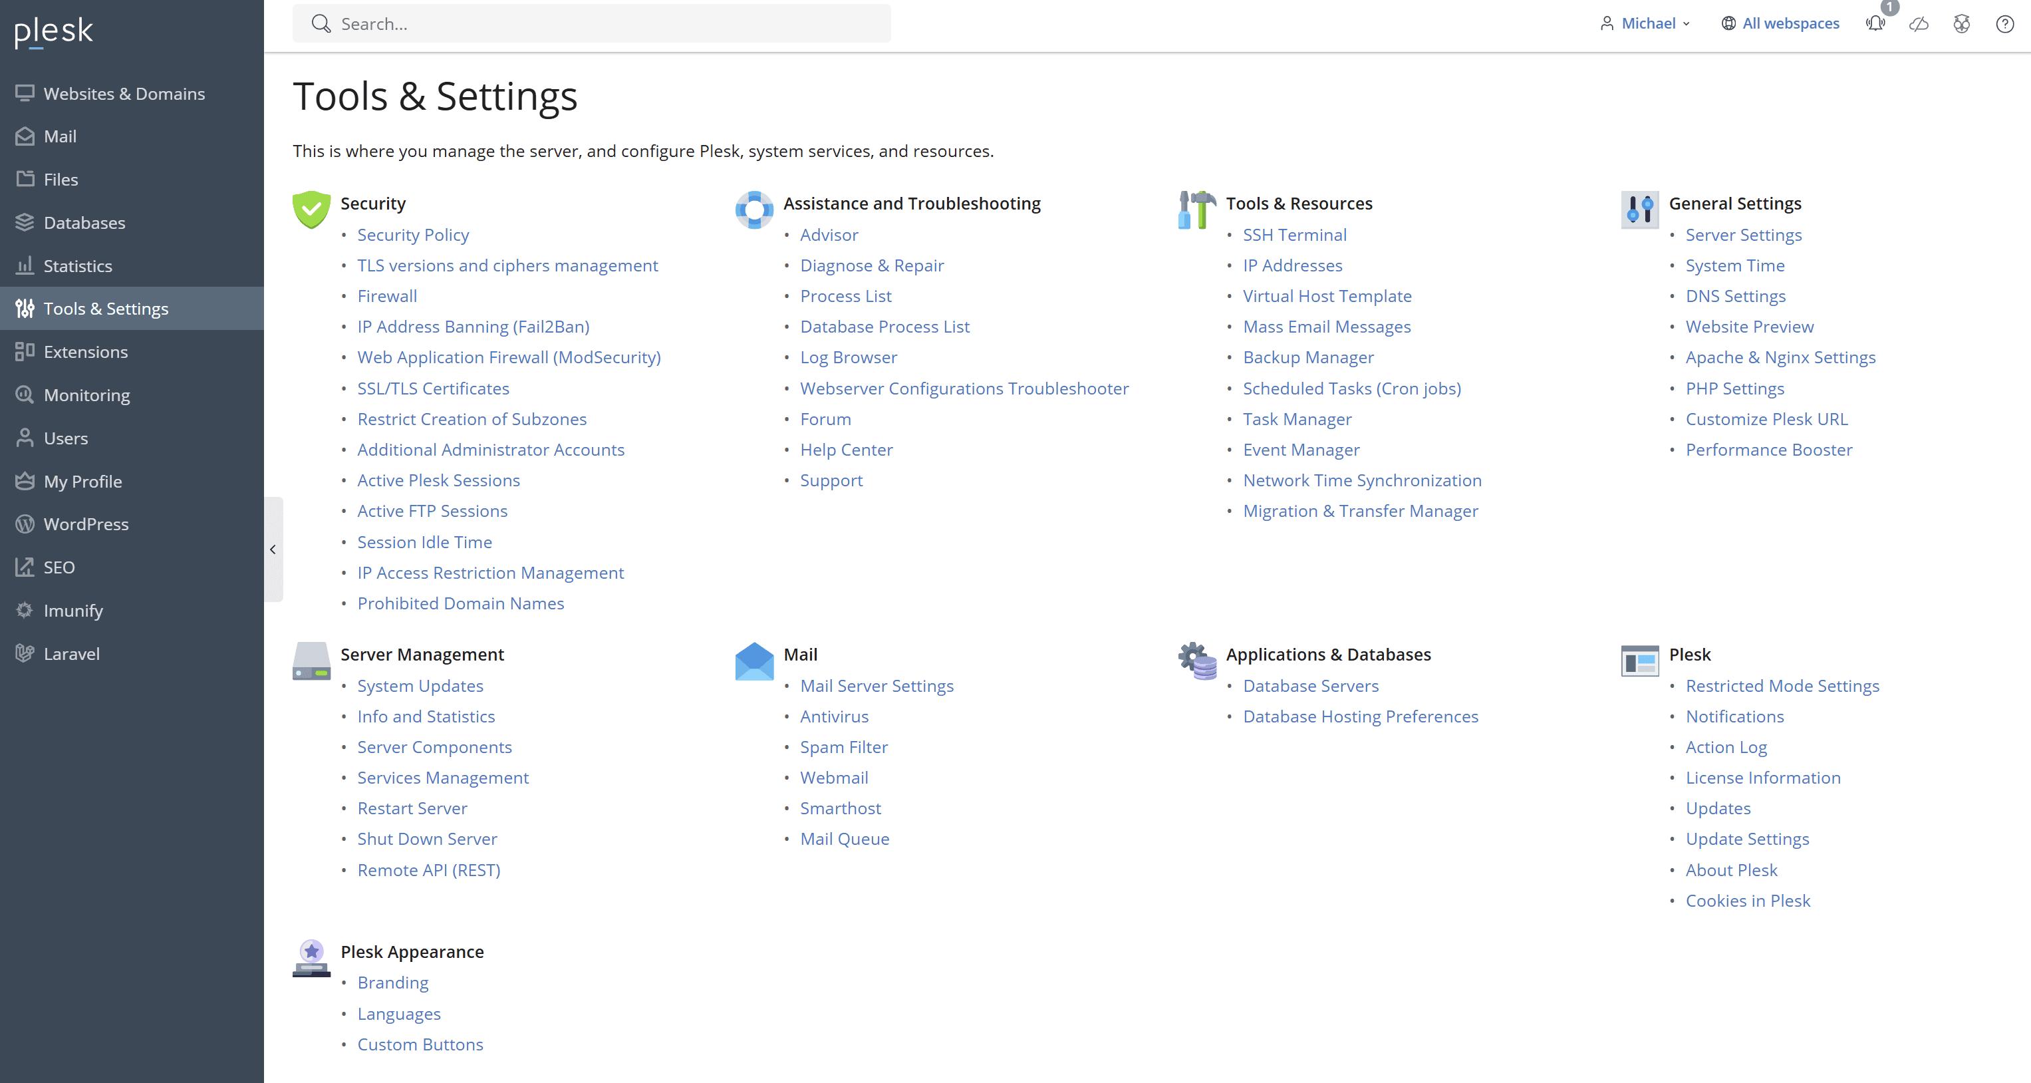Open Services Management link
Viewport: 2031px width, 1083px height.
pyautogui.click(x=443, y=777)
